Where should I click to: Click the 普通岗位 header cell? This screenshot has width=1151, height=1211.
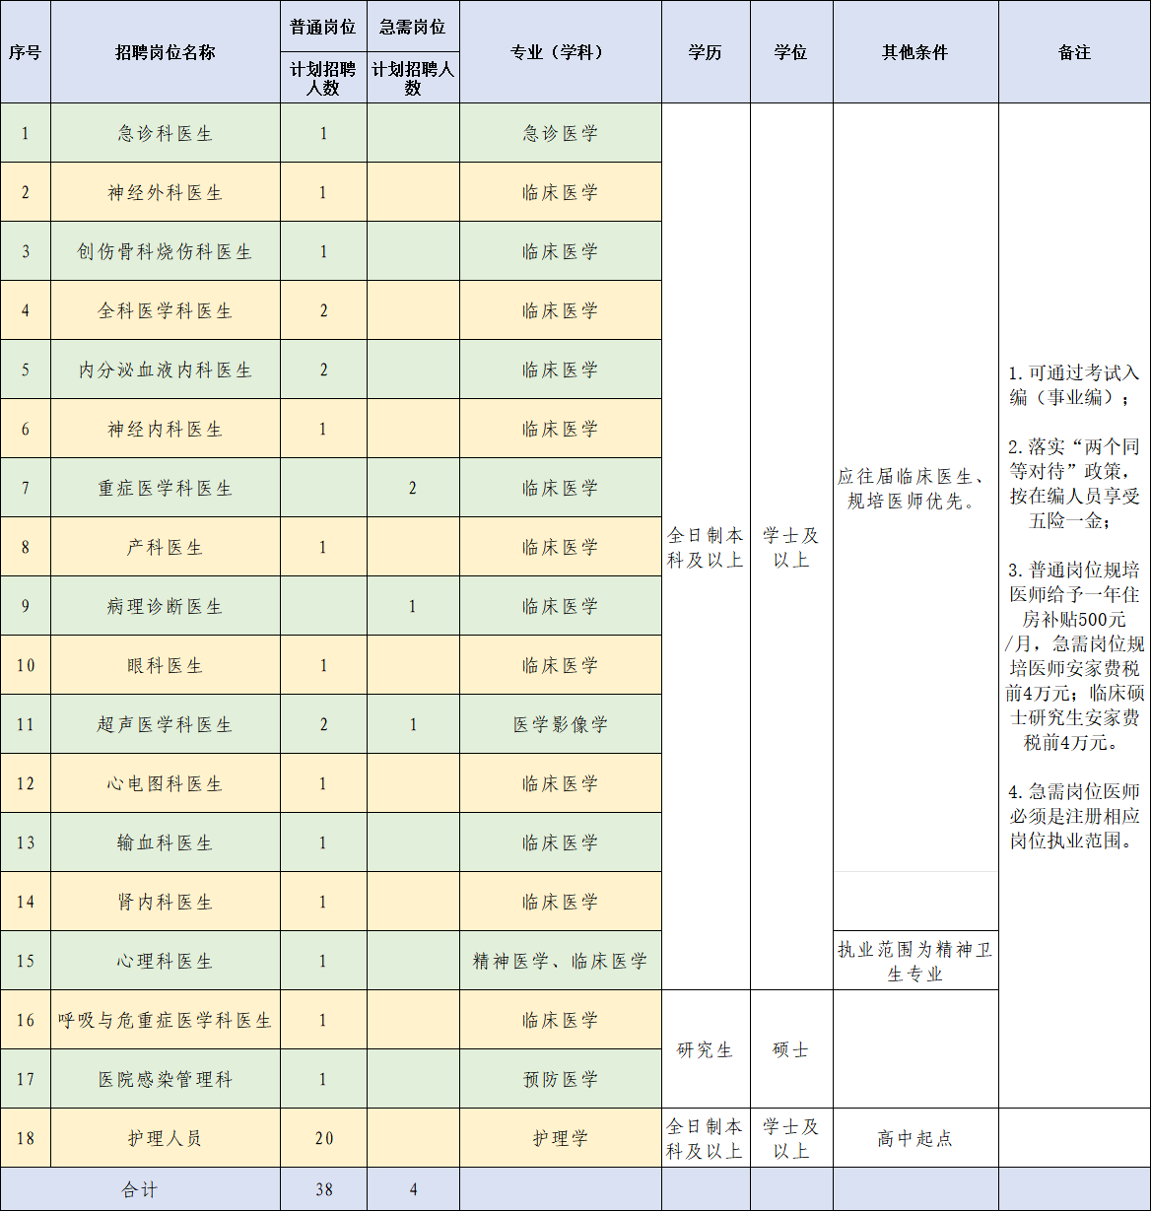coord(323,27)
